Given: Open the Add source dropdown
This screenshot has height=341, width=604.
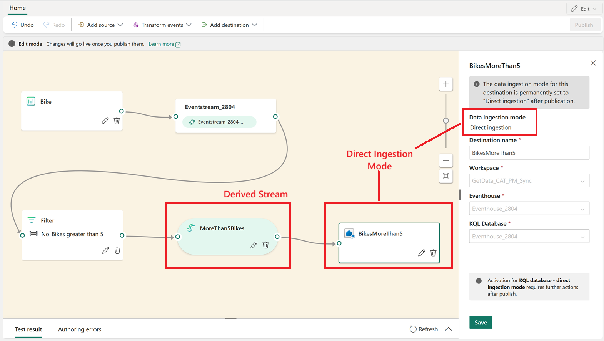Looking at the screenshot, I should pyautogui.click(x=100, y=25).
